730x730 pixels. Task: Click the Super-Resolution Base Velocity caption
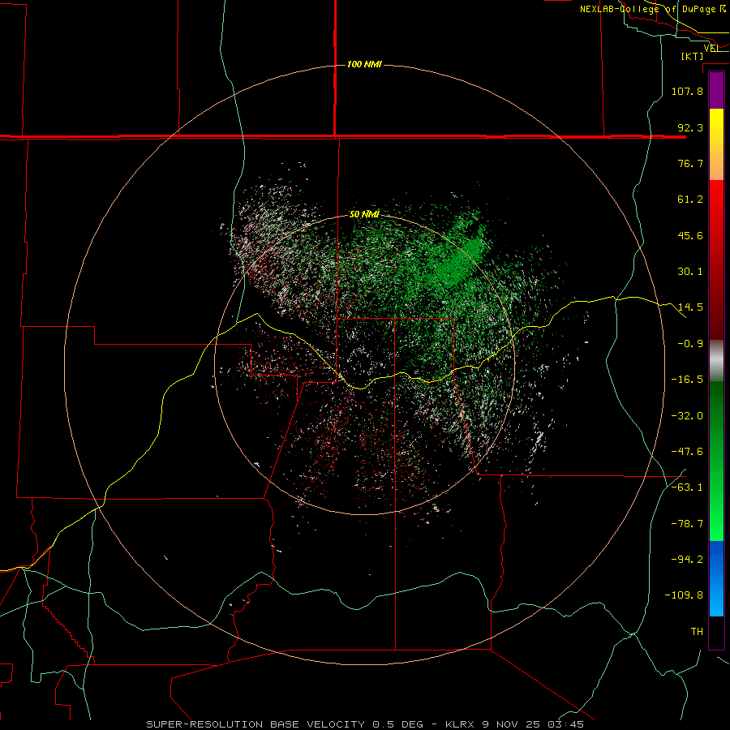[365, 724]
